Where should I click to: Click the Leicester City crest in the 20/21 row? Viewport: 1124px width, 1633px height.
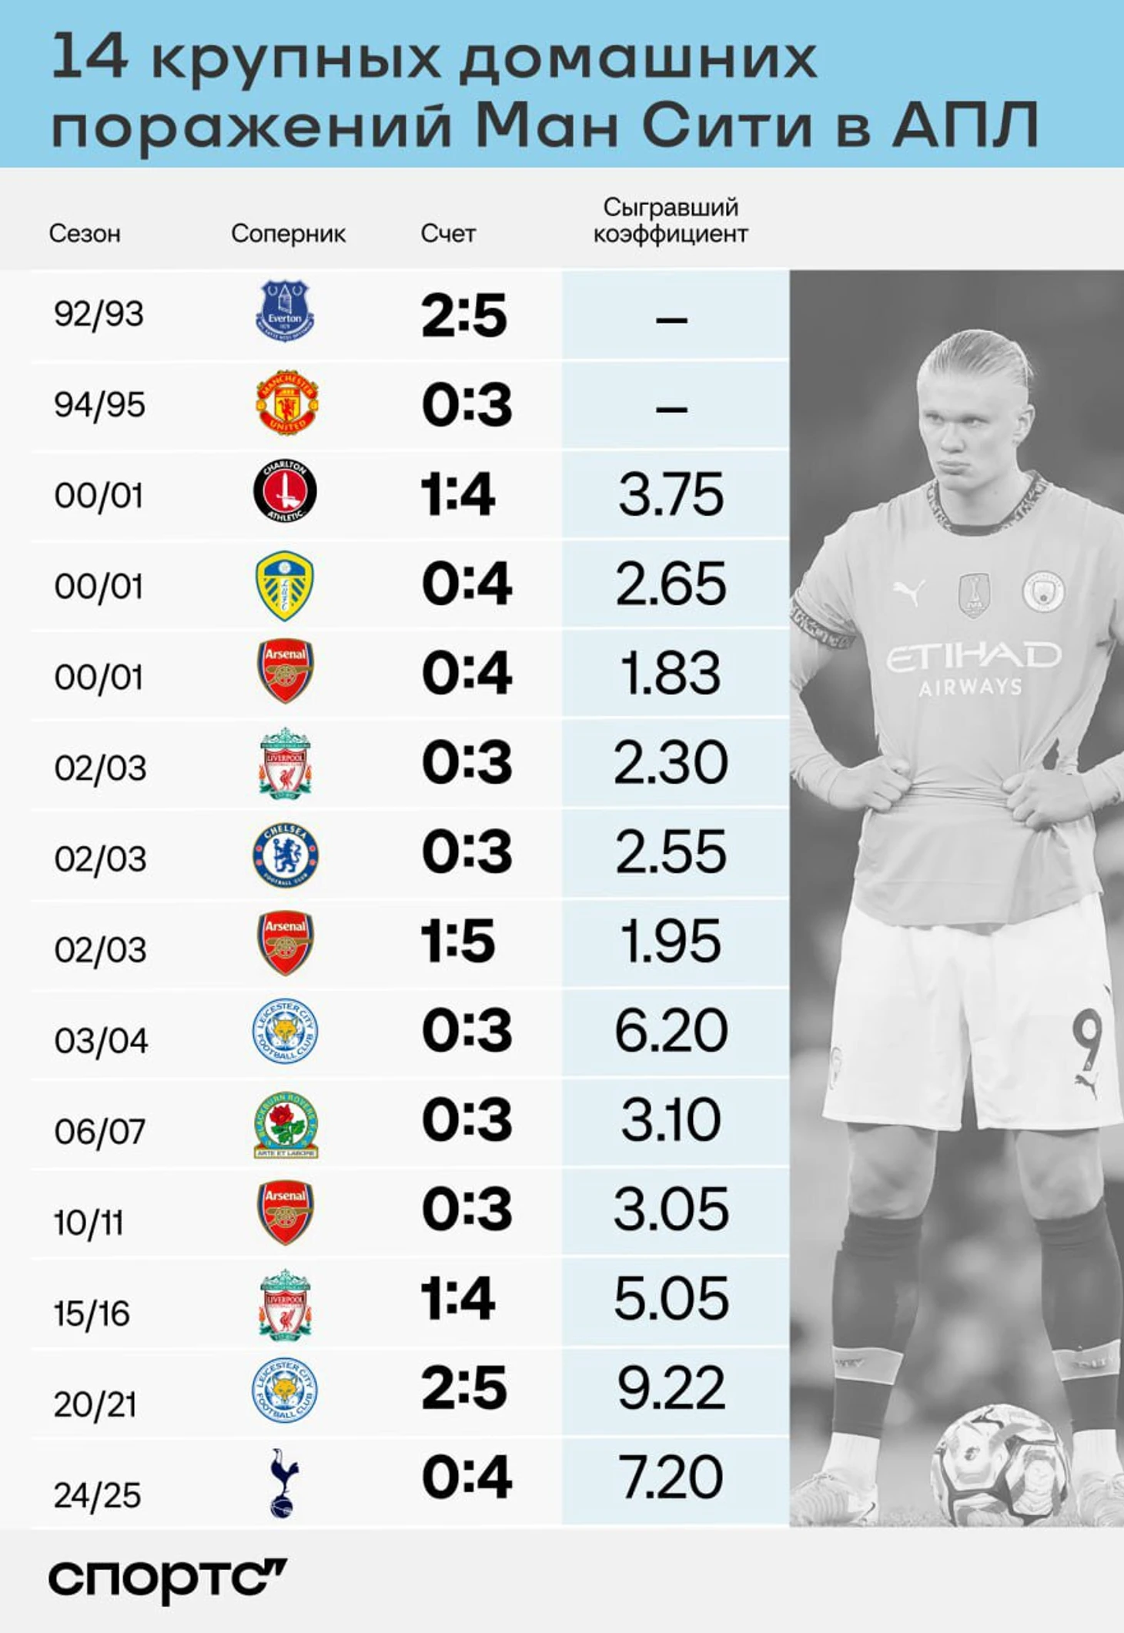point(285,1390)
